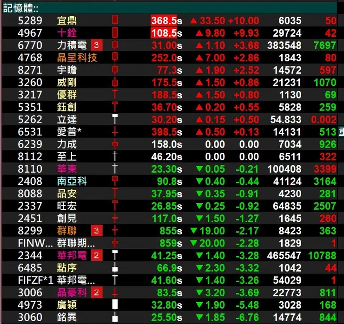Click the white candlestick icon for 4973 廣穎

pos(115,305)
